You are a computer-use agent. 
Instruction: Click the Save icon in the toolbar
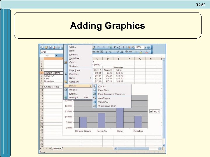click(x=50, y=47)
